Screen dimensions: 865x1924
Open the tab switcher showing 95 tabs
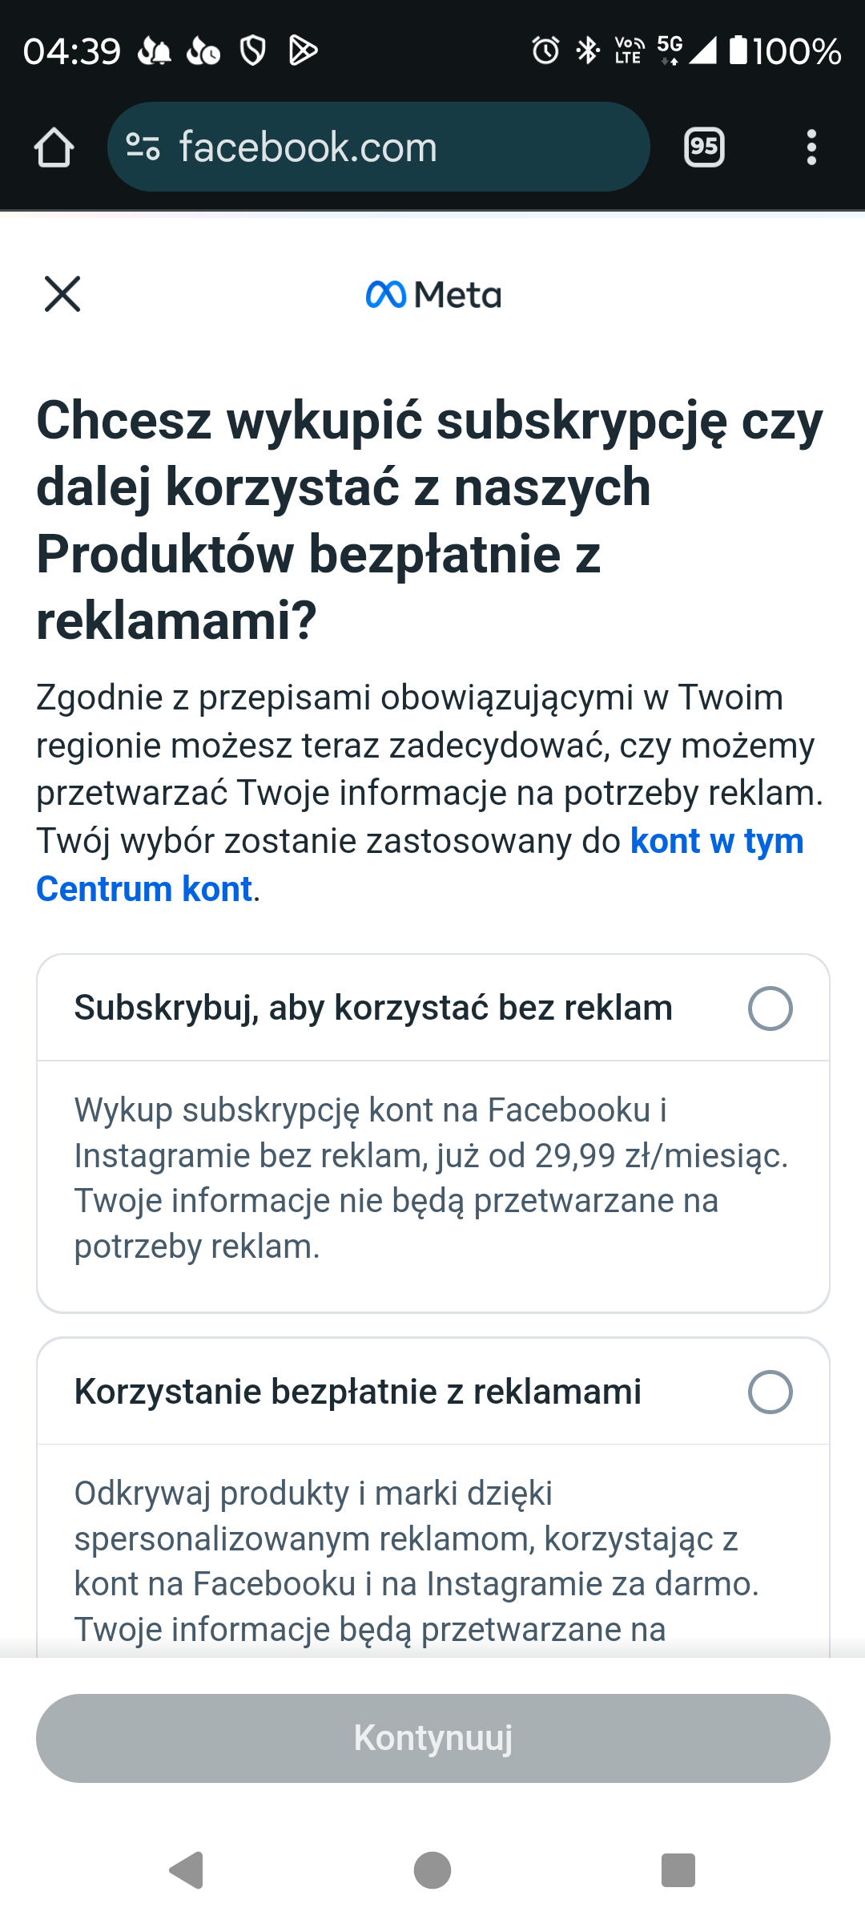(704, 148)
